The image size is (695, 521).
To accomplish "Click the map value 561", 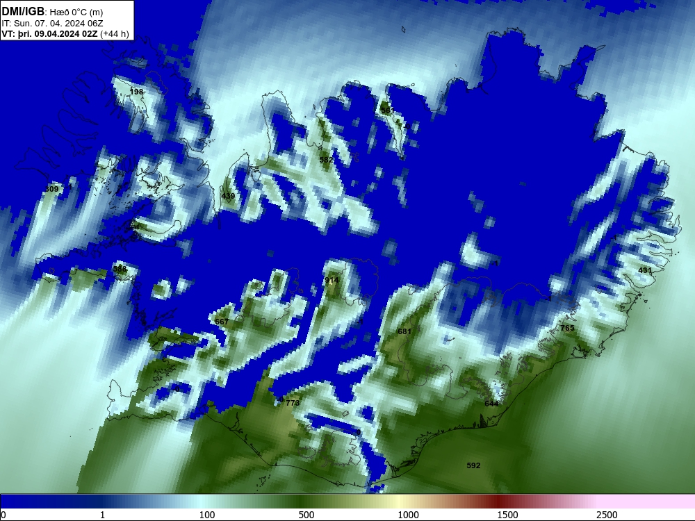I will point(387,110).
